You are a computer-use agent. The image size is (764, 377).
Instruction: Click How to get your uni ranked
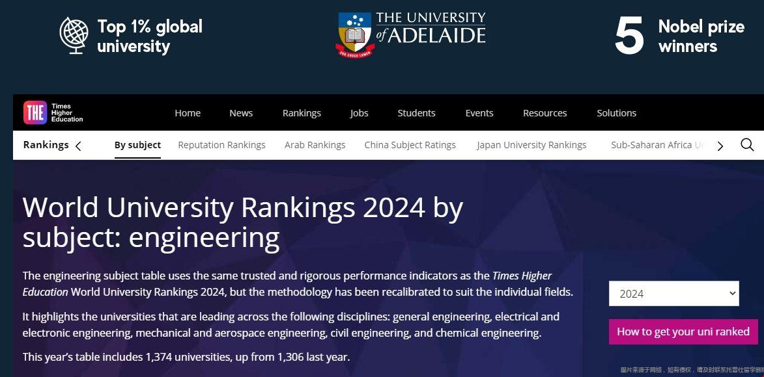pyautogui.click(x=683, y=331)
